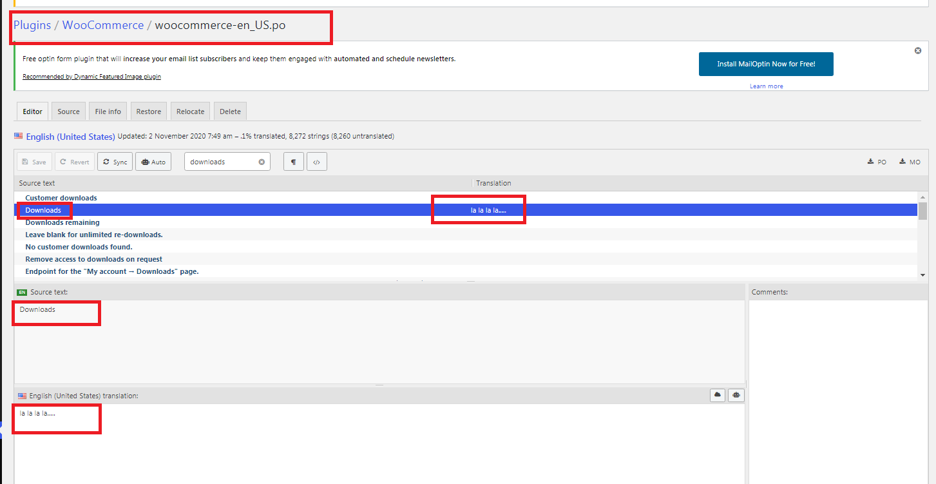Clear the downloads search filter
Image resolution: width=936 pixels, height=484 pixels.
click(x=262, y=162)
